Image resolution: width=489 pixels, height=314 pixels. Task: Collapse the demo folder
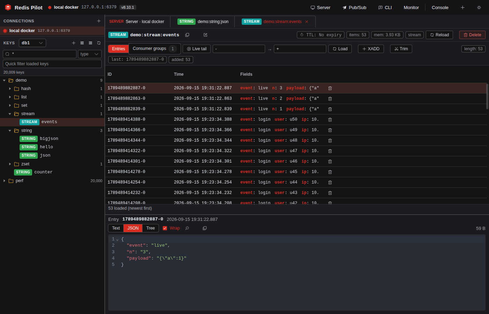(4, 80)
